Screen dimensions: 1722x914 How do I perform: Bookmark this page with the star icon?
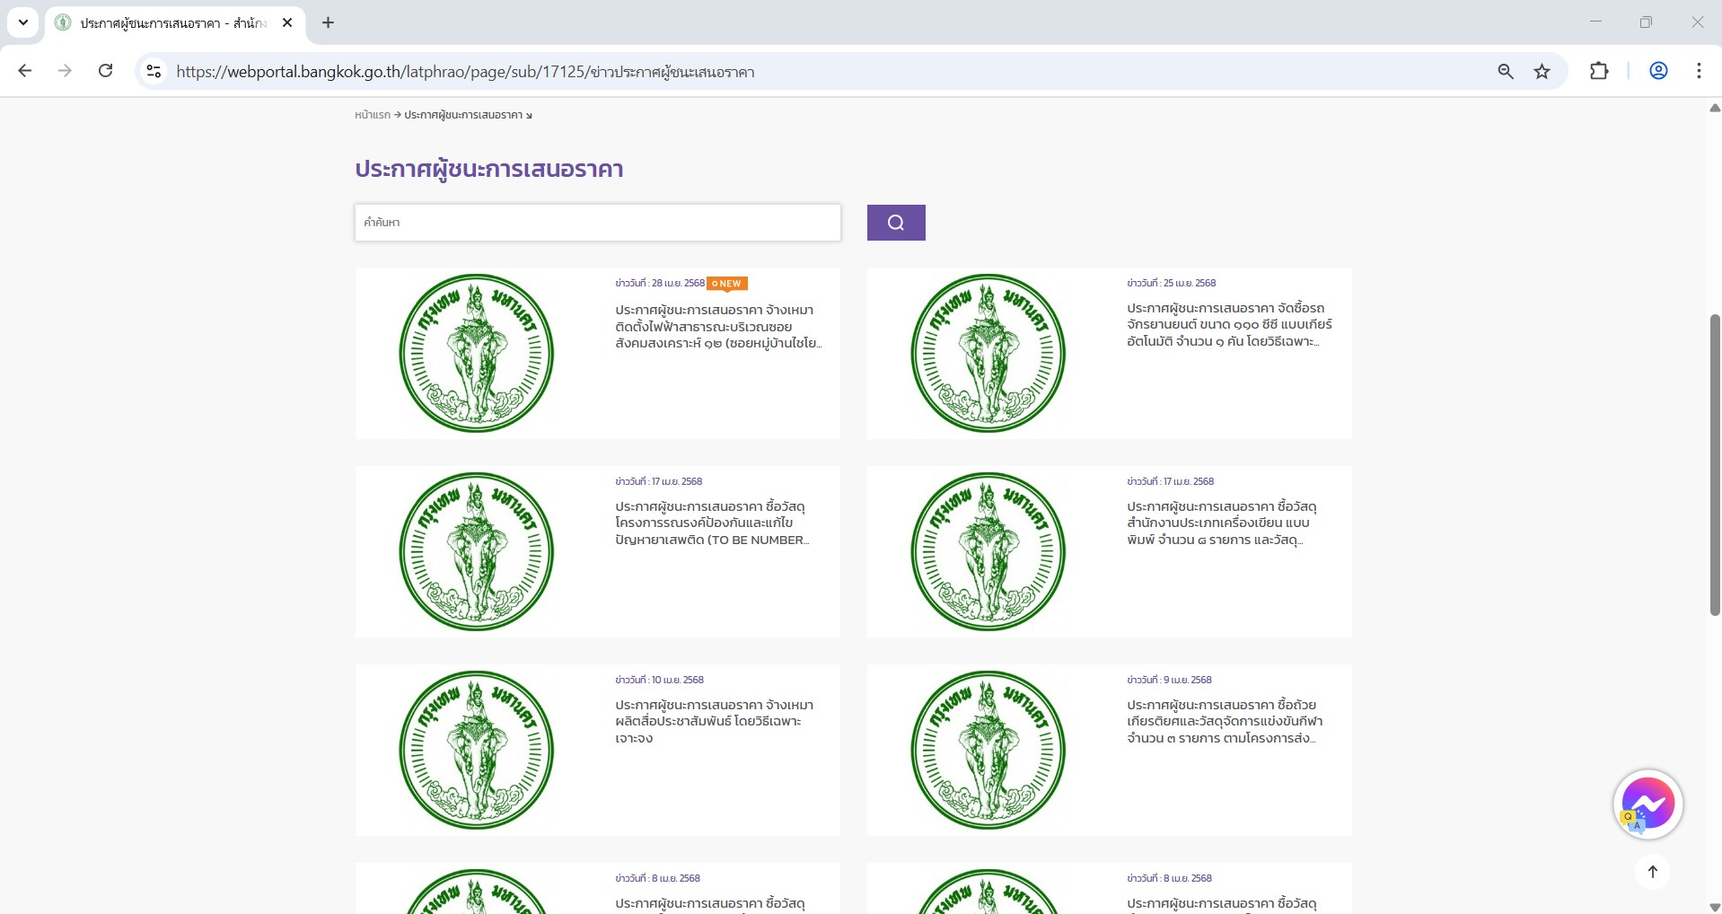(1542, 72)
